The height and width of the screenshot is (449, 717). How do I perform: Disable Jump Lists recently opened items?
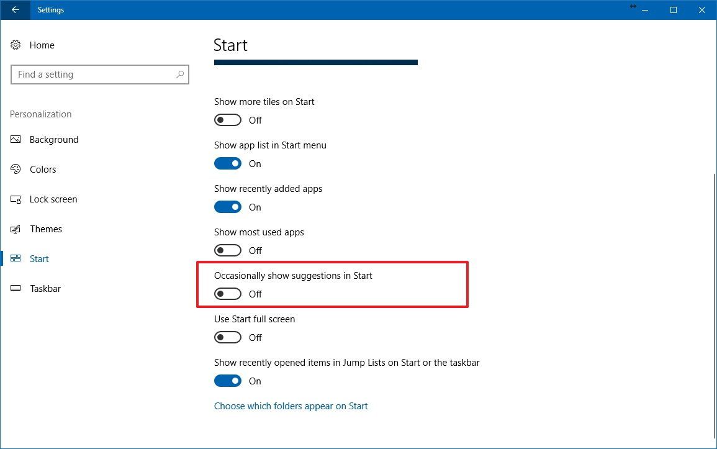click(x=227, y=380)
